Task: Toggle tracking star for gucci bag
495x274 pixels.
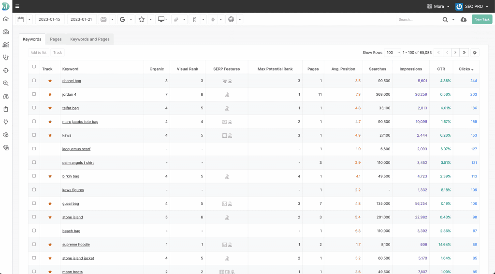Action: click(50, 203)
